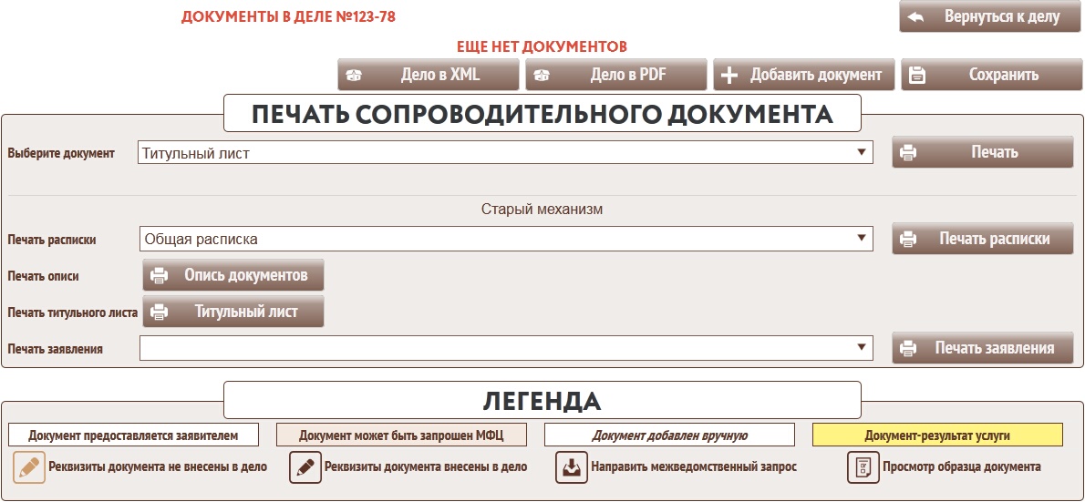This screenshot has height=502, width=1085.
Task: Print inventory with 'Опись документов'
Action: [x=233, y=275]
